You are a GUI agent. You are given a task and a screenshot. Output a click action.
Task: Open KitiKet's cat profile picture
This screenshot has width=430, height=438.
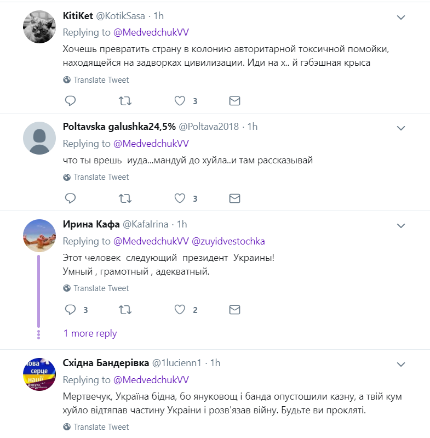click(x=39, y=26)
